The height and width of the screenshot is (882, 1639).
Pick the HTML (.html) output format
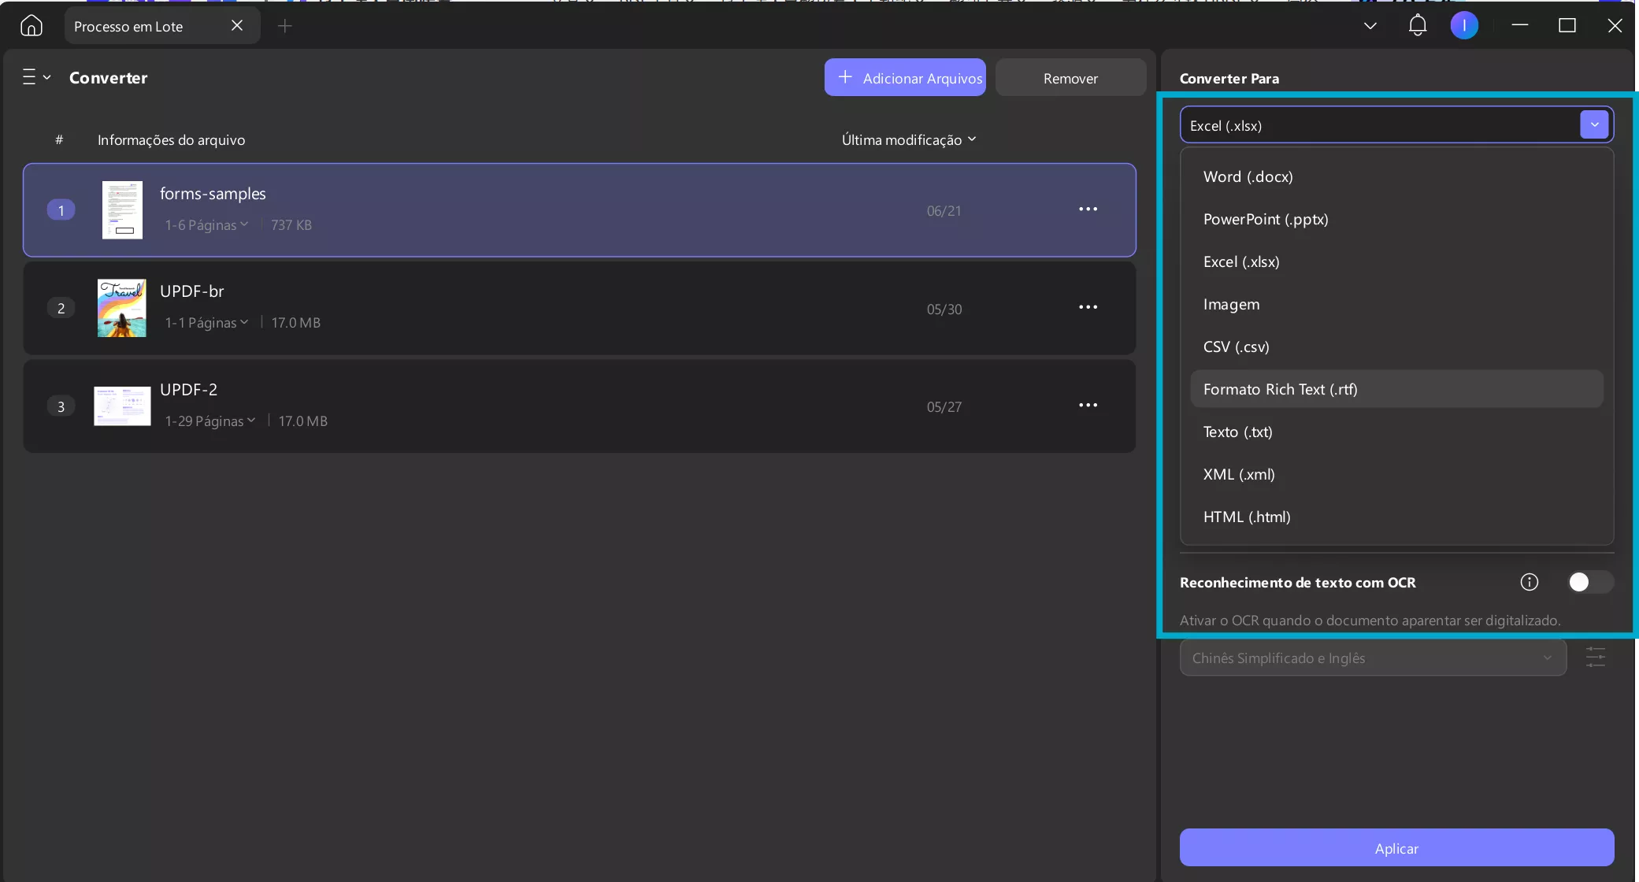[x=1246, y=517]
